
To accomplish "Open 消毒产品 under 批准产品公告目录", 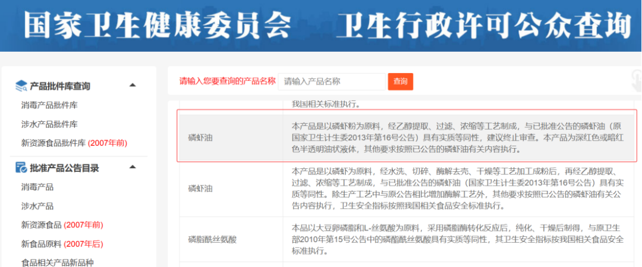I will 37,187.
